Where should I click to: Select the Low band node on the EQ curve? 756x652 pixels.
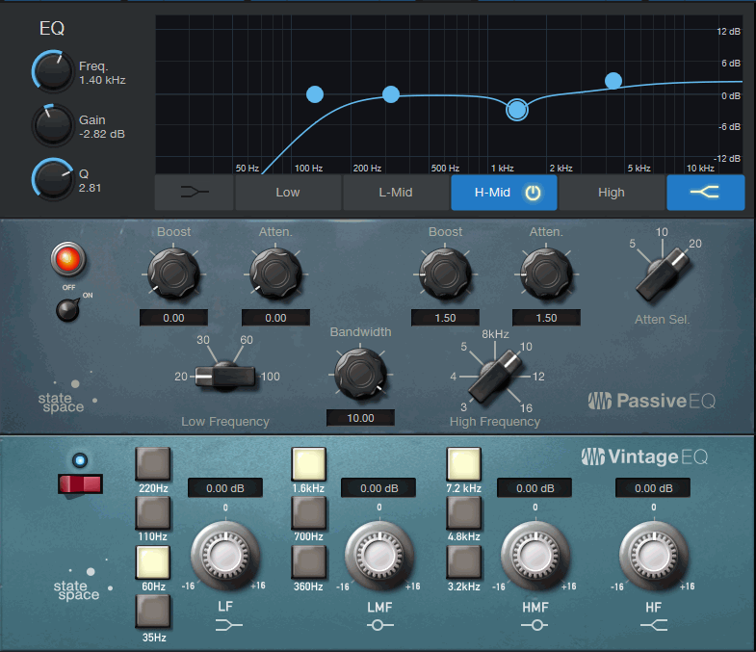pyautogui.click(x=315, y=94)
